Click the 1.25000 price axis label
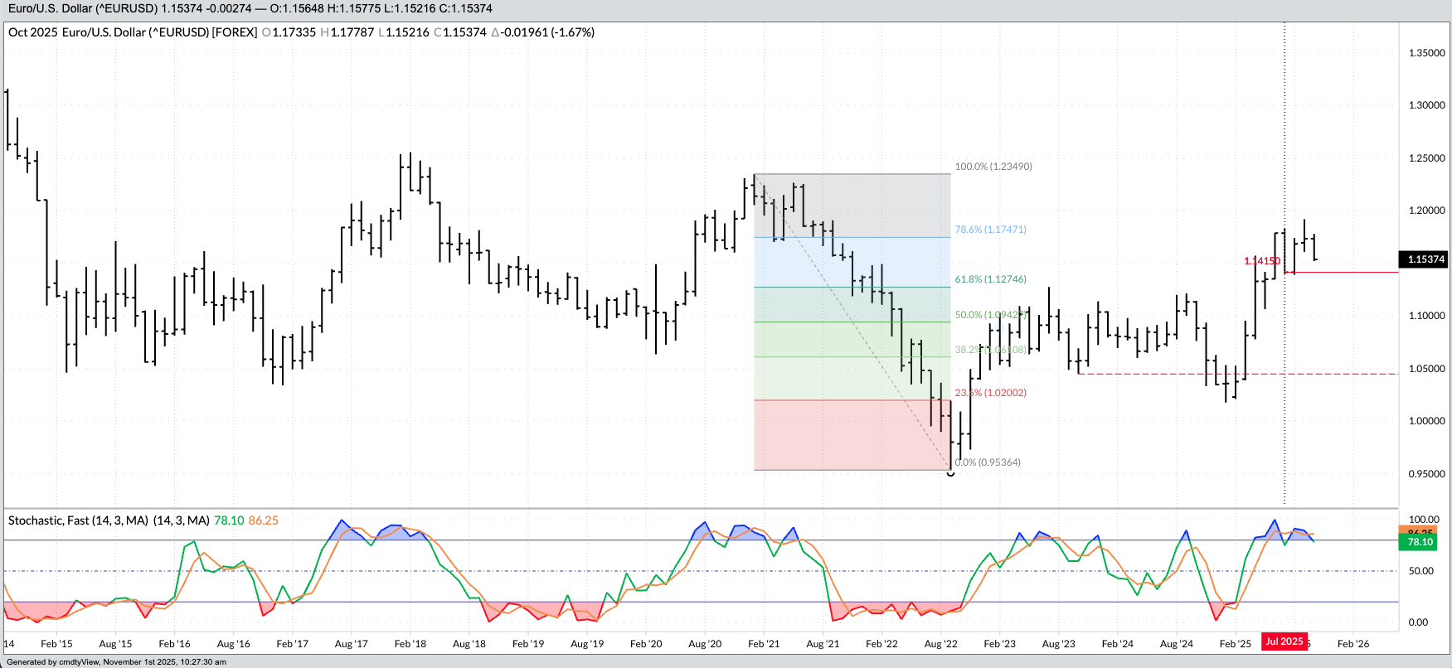Screen dimensions: 1452x668 click(x=1426, y=158)
